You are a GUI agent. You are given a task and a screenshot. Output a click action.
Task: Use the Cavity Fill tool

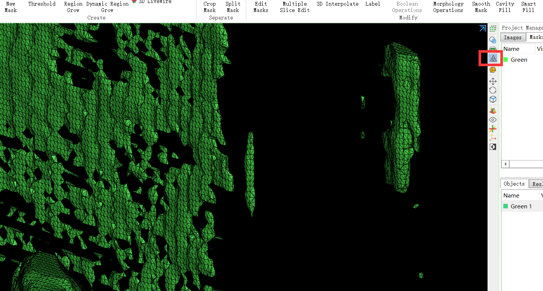click(505, 7)
